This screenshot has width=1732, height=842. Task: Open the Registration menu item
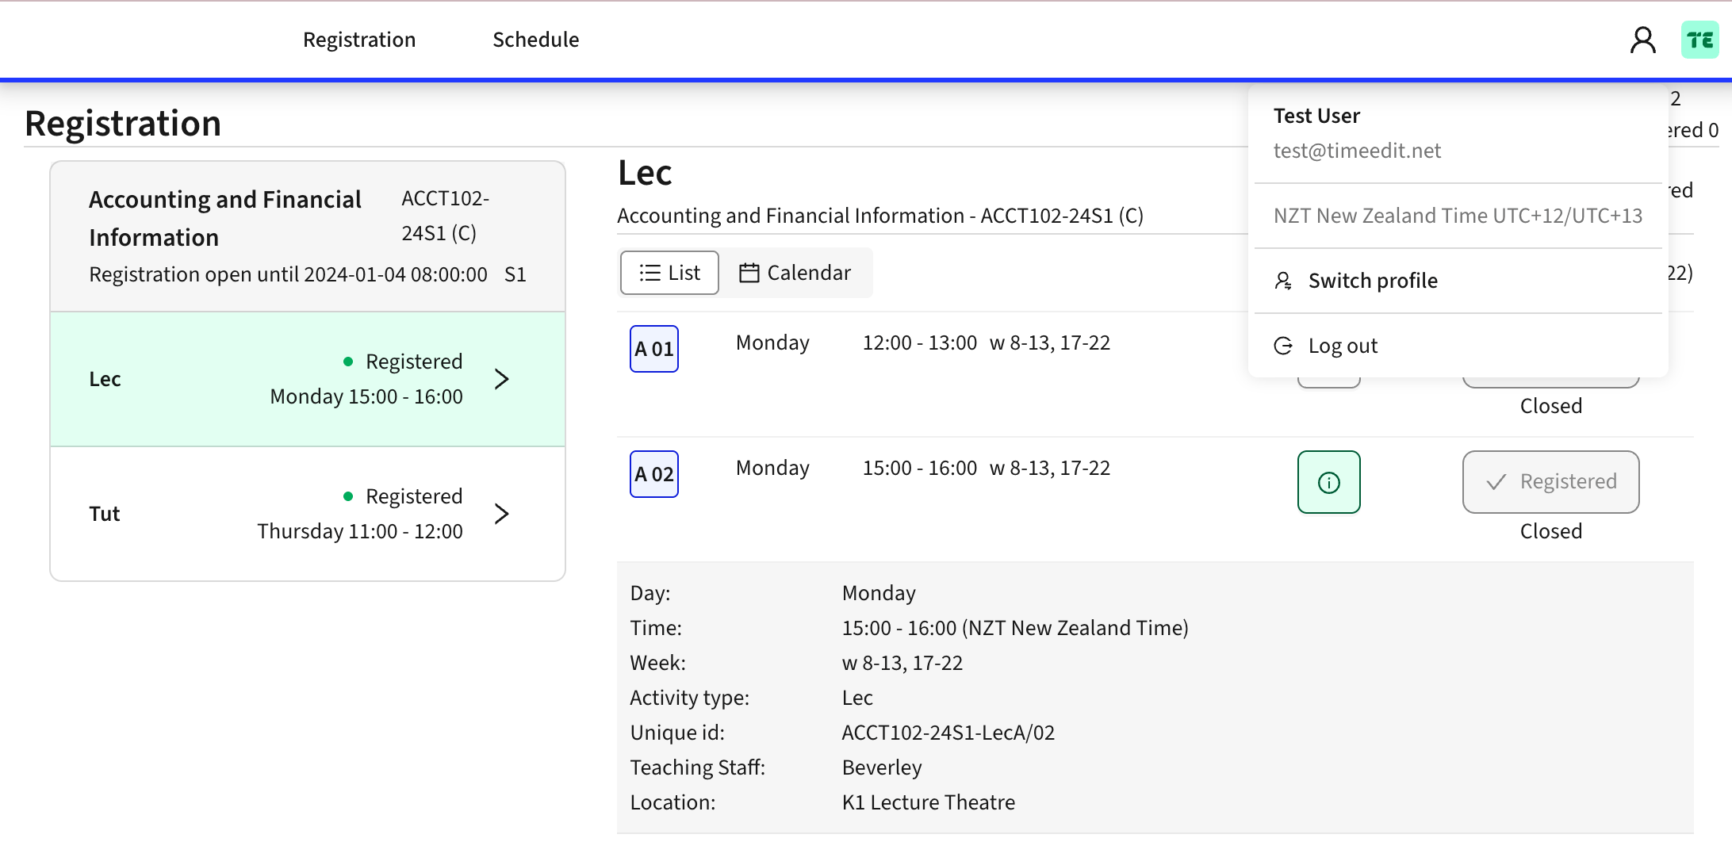pos(358,39)
